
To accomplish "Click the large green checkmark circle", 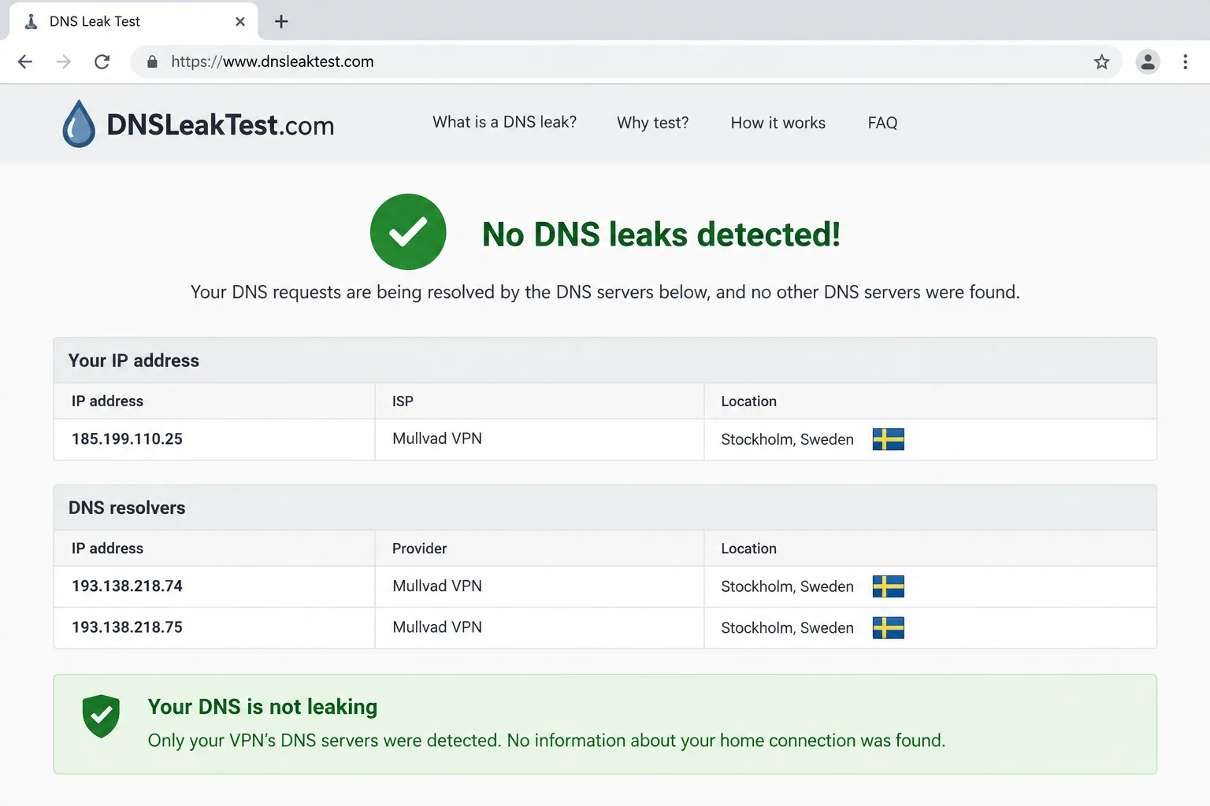I will tap(408, 231).
